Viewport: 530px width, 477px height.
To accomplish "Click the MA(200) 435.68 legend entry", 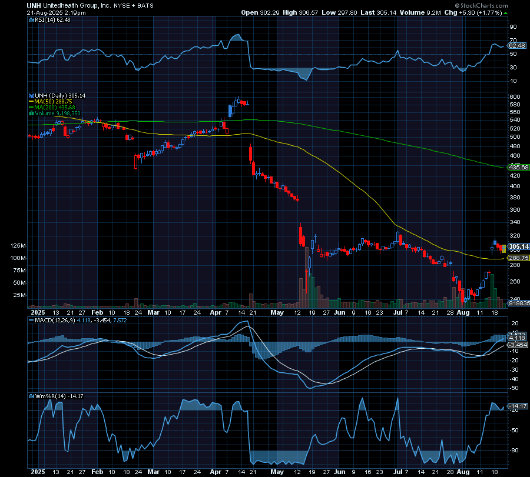I will pos(55,108).
